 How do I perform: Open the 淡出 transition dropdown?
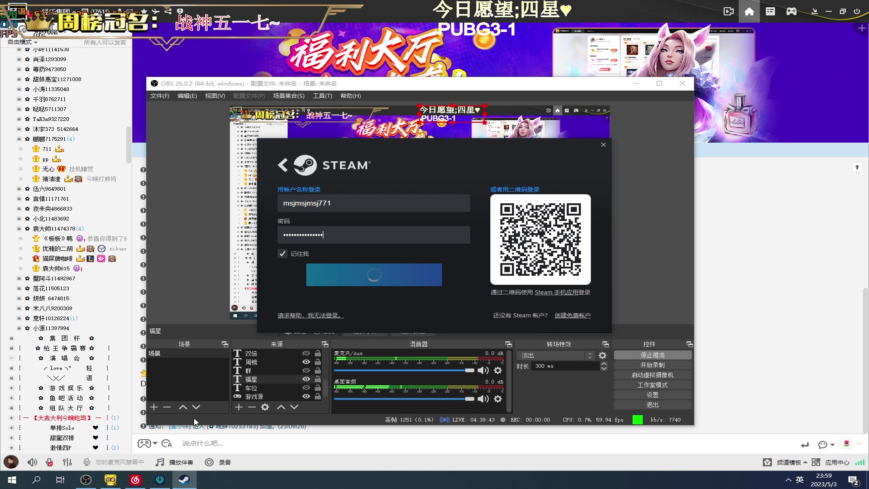pos(555,356)
